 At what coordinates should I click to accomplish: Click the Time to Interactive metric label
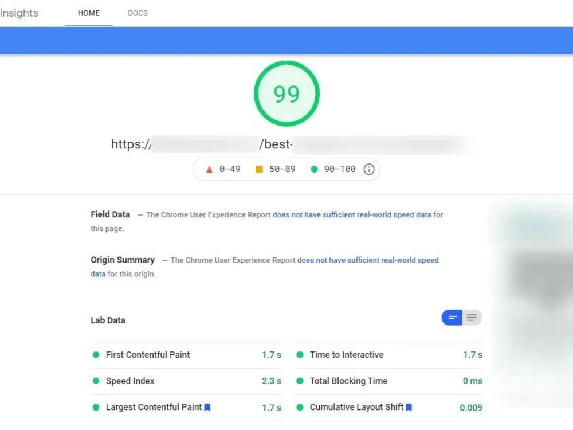pyautogui.click(x=347, y=355)
